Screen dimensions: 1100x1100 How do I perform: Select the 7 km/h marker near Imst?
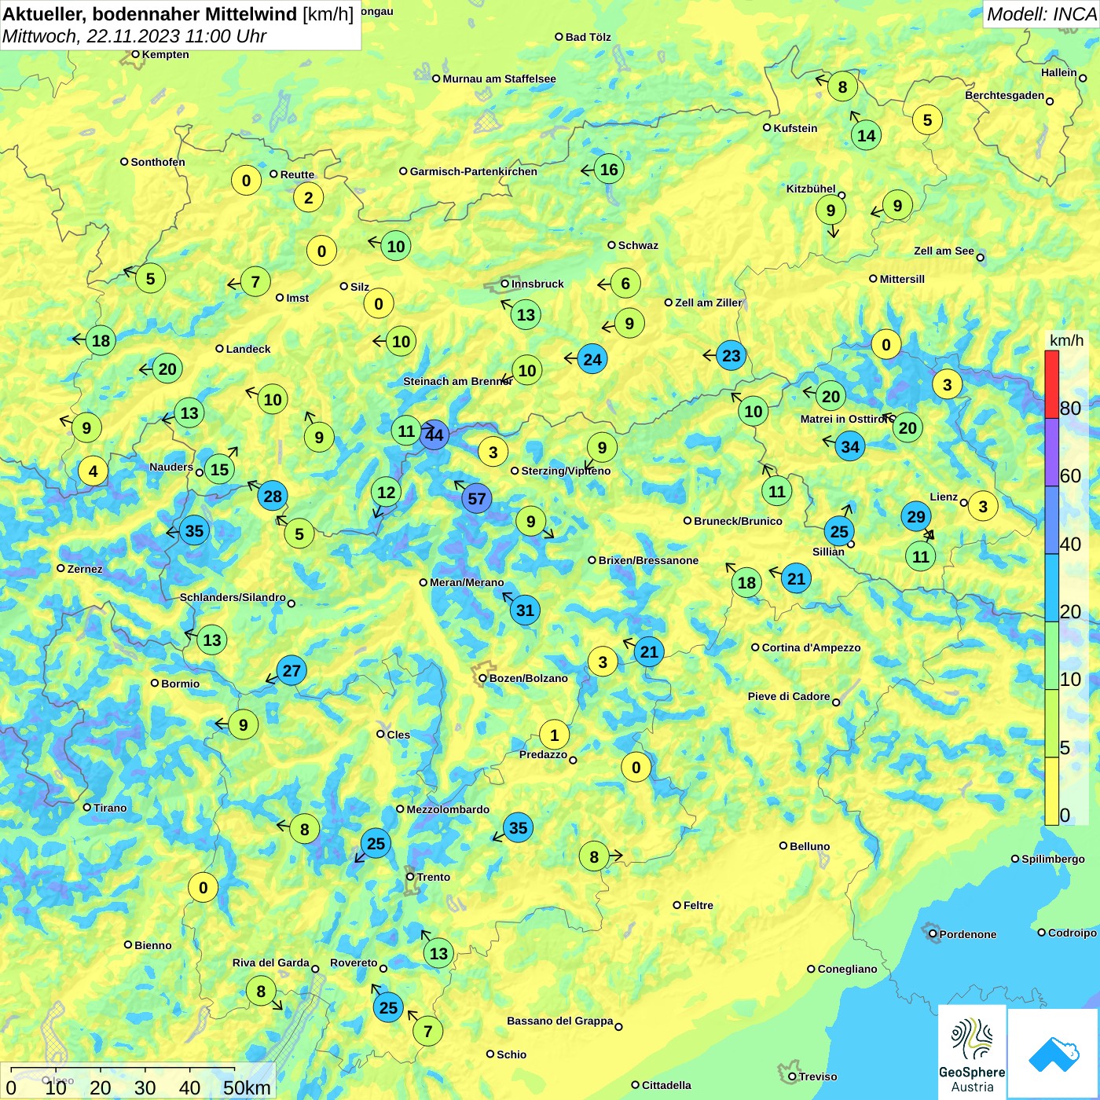(x=255, y=281)
